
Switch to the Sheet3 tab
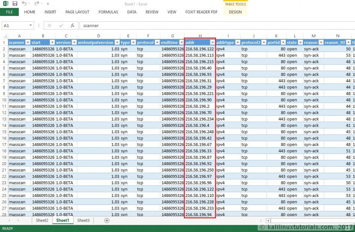click(83, 221)
